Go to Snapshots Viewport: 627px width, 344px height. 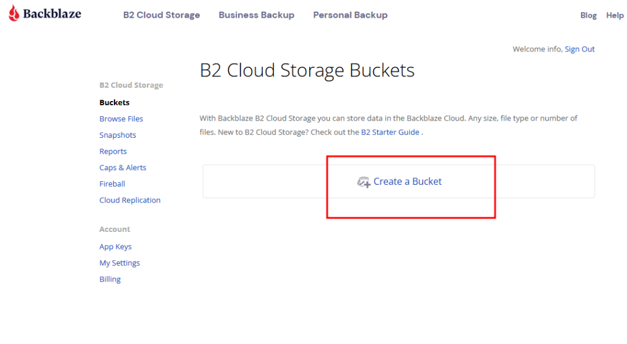(x=118, y=135)
